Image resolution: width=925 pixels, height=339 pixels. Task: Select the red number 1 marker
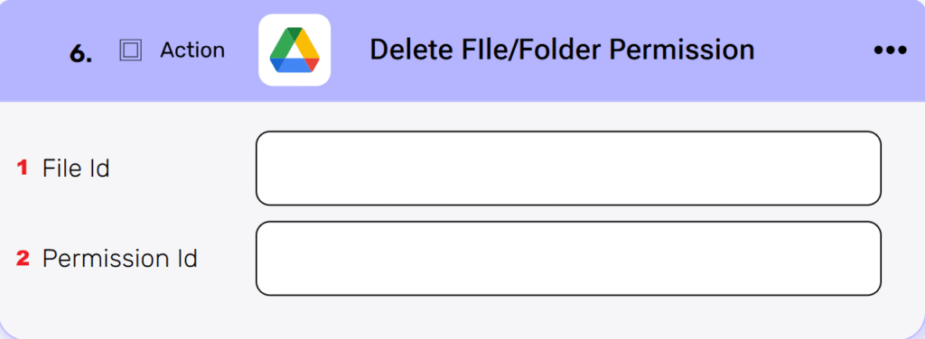click(22, 169)
